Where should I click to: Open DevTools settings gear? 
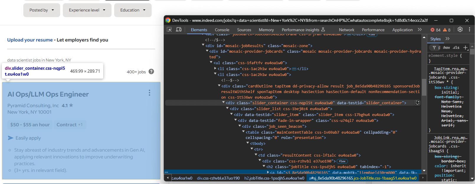[x=460, y=29]
